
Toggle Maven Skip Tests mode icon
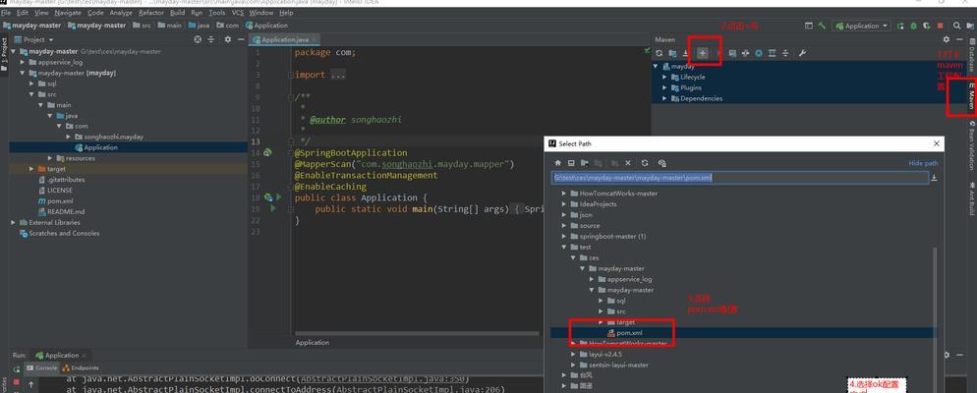[759, 54]
